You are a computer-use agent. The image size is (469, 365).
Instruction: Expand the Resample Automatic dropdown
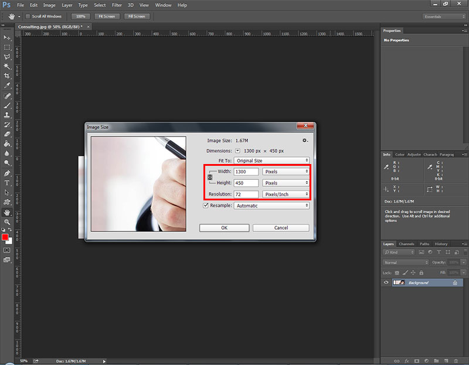271,206
